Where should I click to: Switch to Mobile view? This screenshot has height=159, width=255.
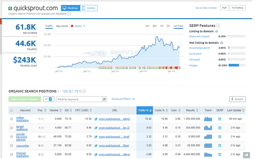click(x=89, y=8)
